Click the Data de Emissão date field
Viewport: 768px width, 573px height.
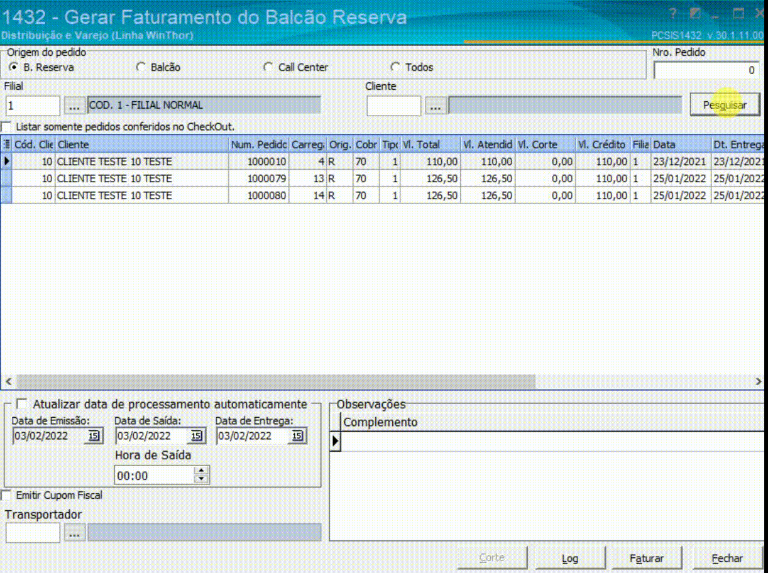pos(49,436)
